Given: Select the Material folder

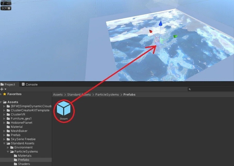Looking at the screenshot, I should coord(15,127).
